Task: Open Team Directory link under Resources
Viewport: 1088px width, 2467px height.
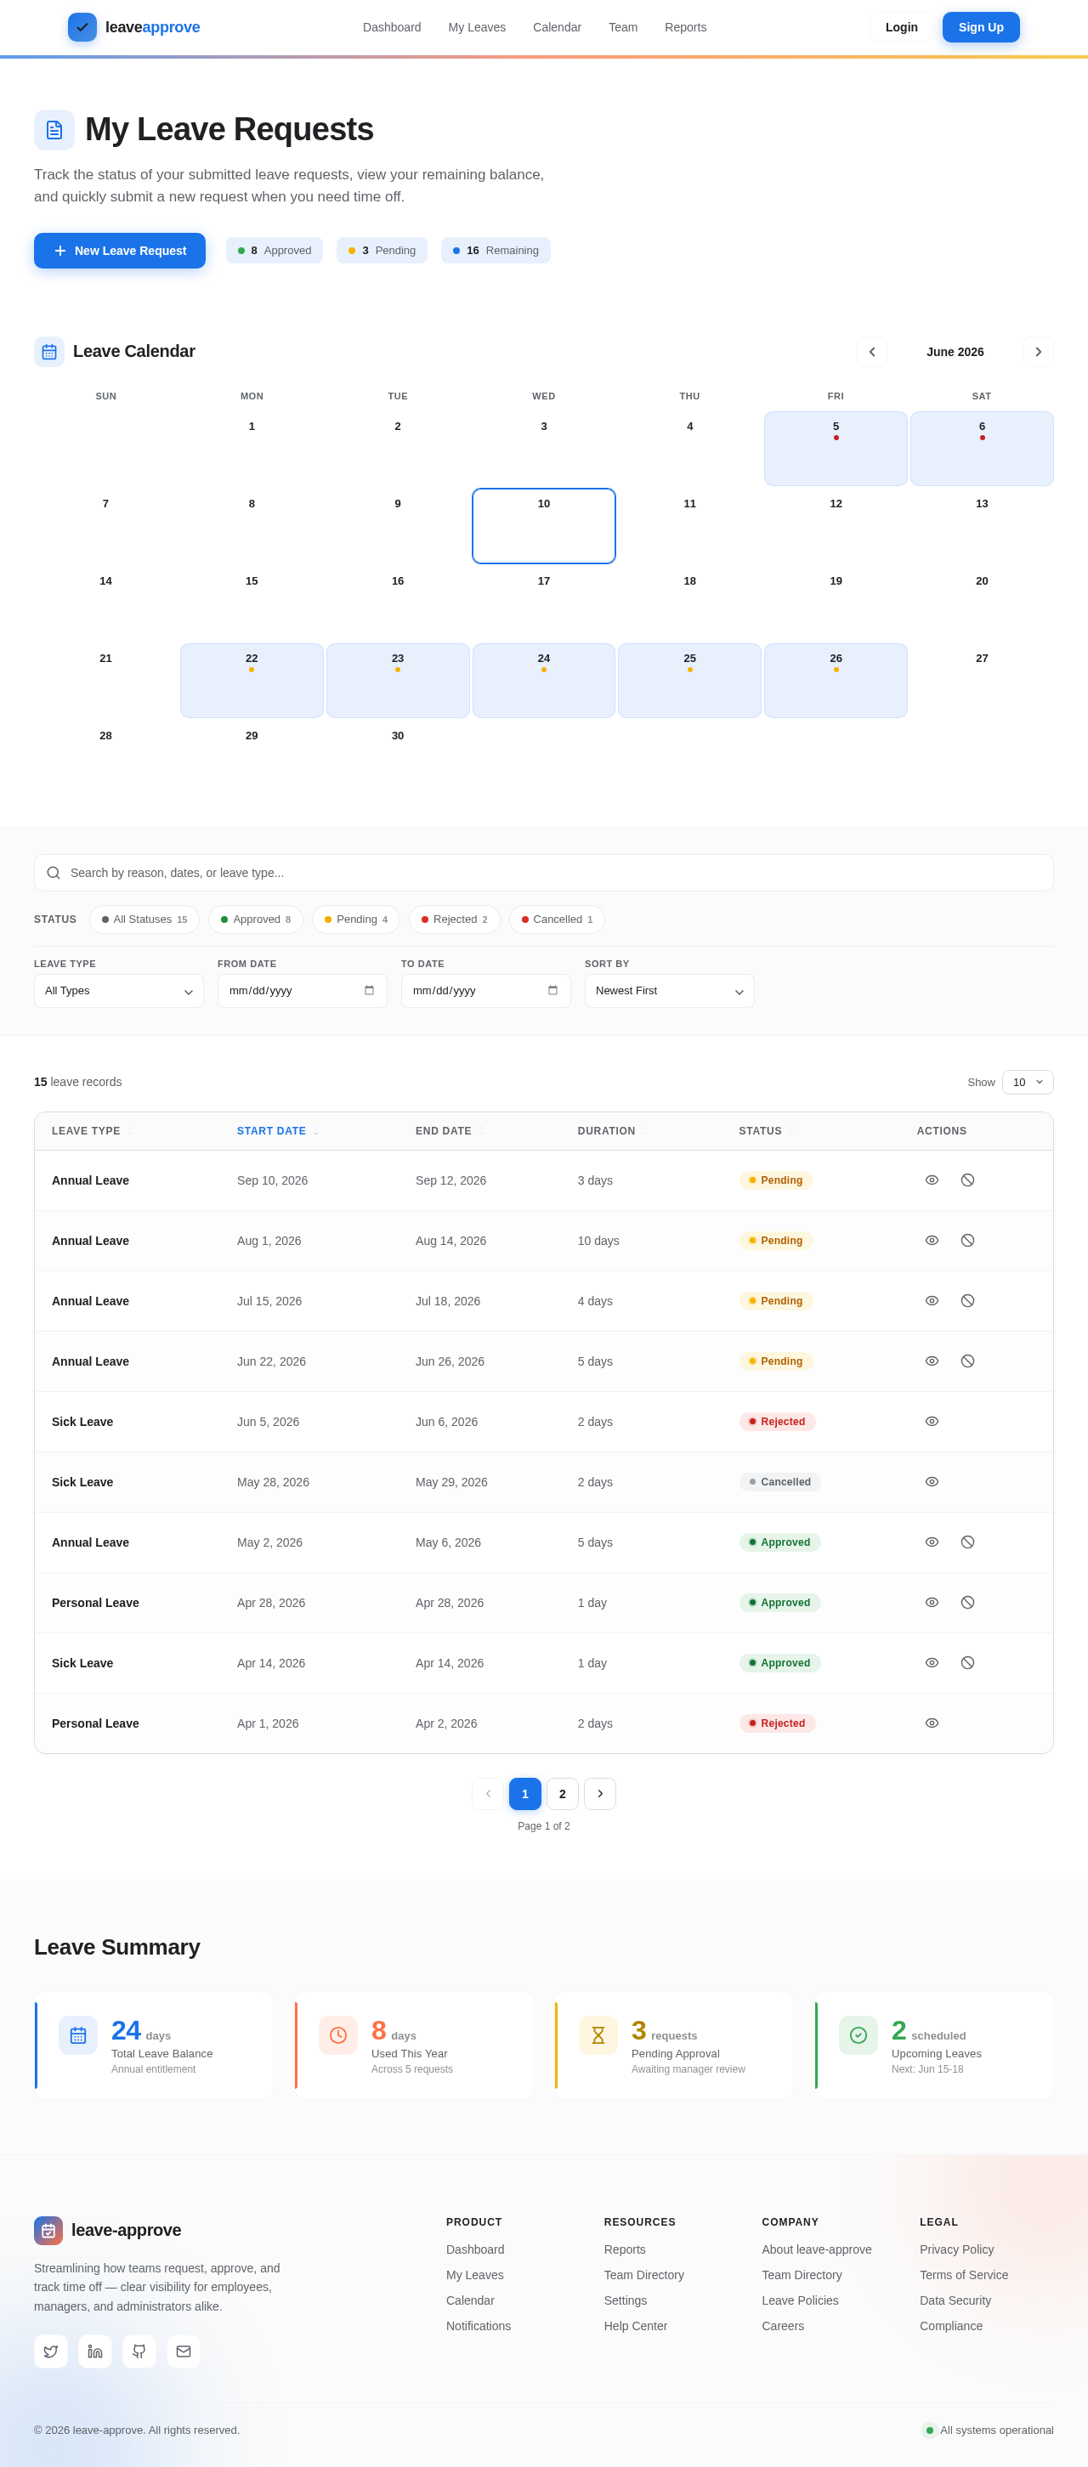Action: pyautogui.click(x=643, y=2276)
